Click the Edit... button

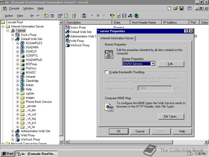pyautogui.click(x=171, y=64)
